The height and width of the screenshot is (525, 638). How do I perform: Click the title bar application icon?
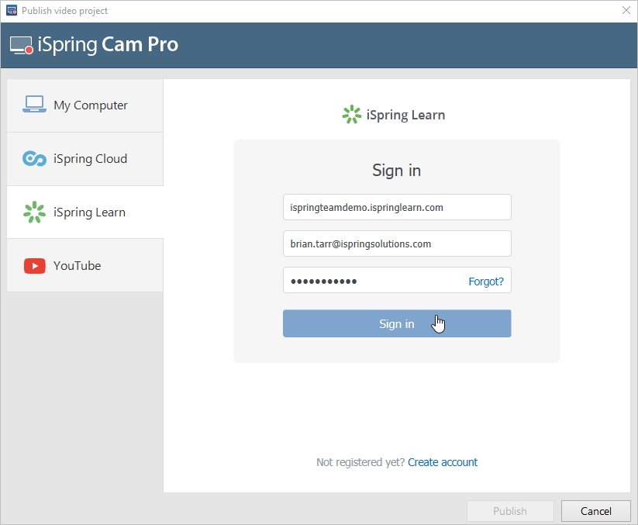click(x=11, y=11)
